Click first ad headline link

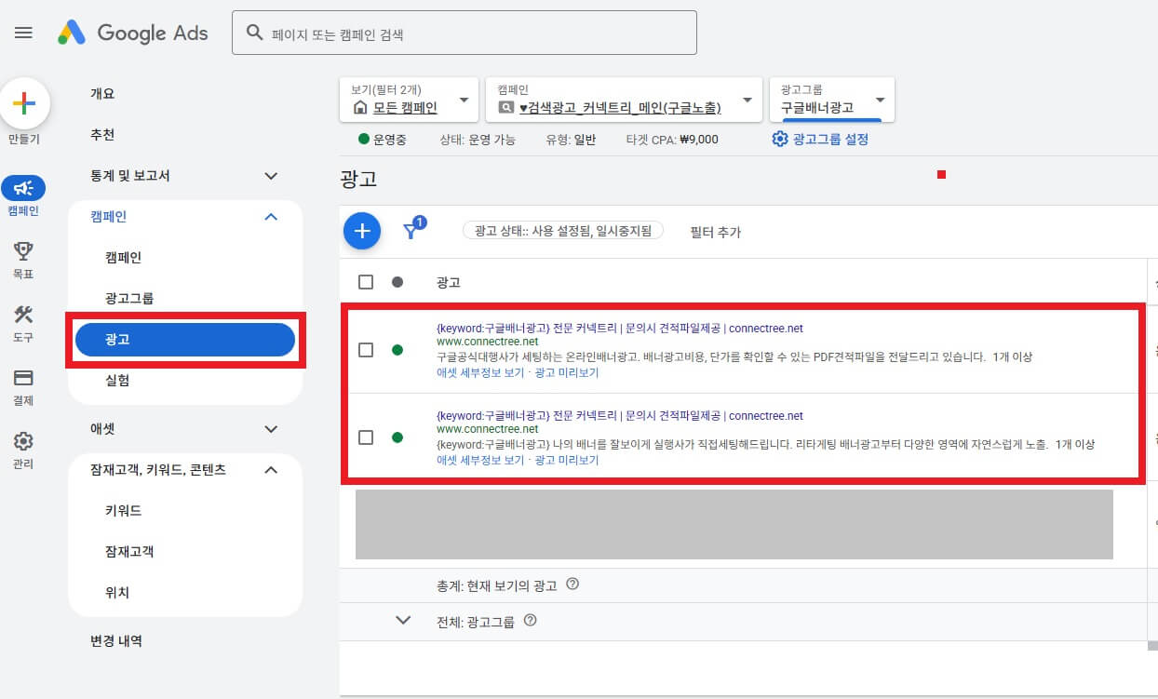coord(619,329)
